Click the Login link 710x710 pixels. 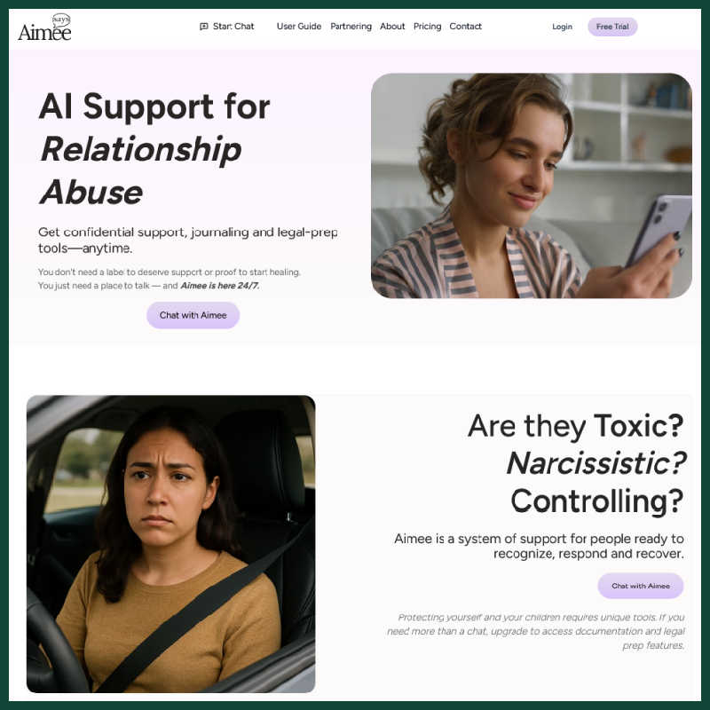click(562, 27)
